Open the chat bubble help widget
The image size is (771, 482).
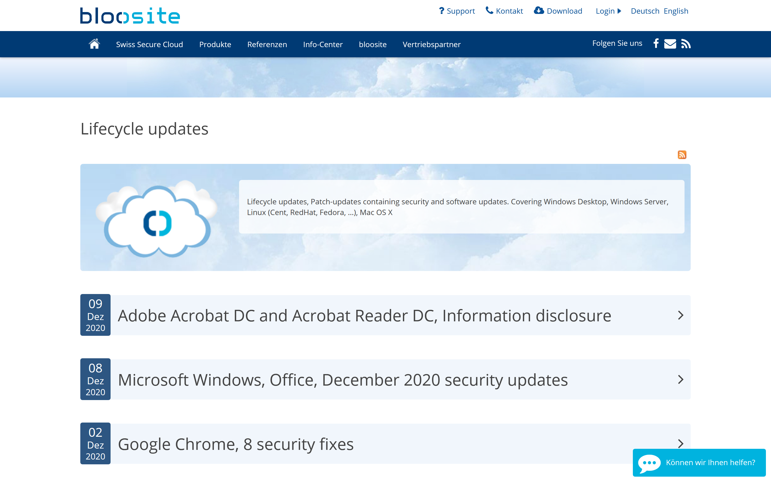(699, 462)
